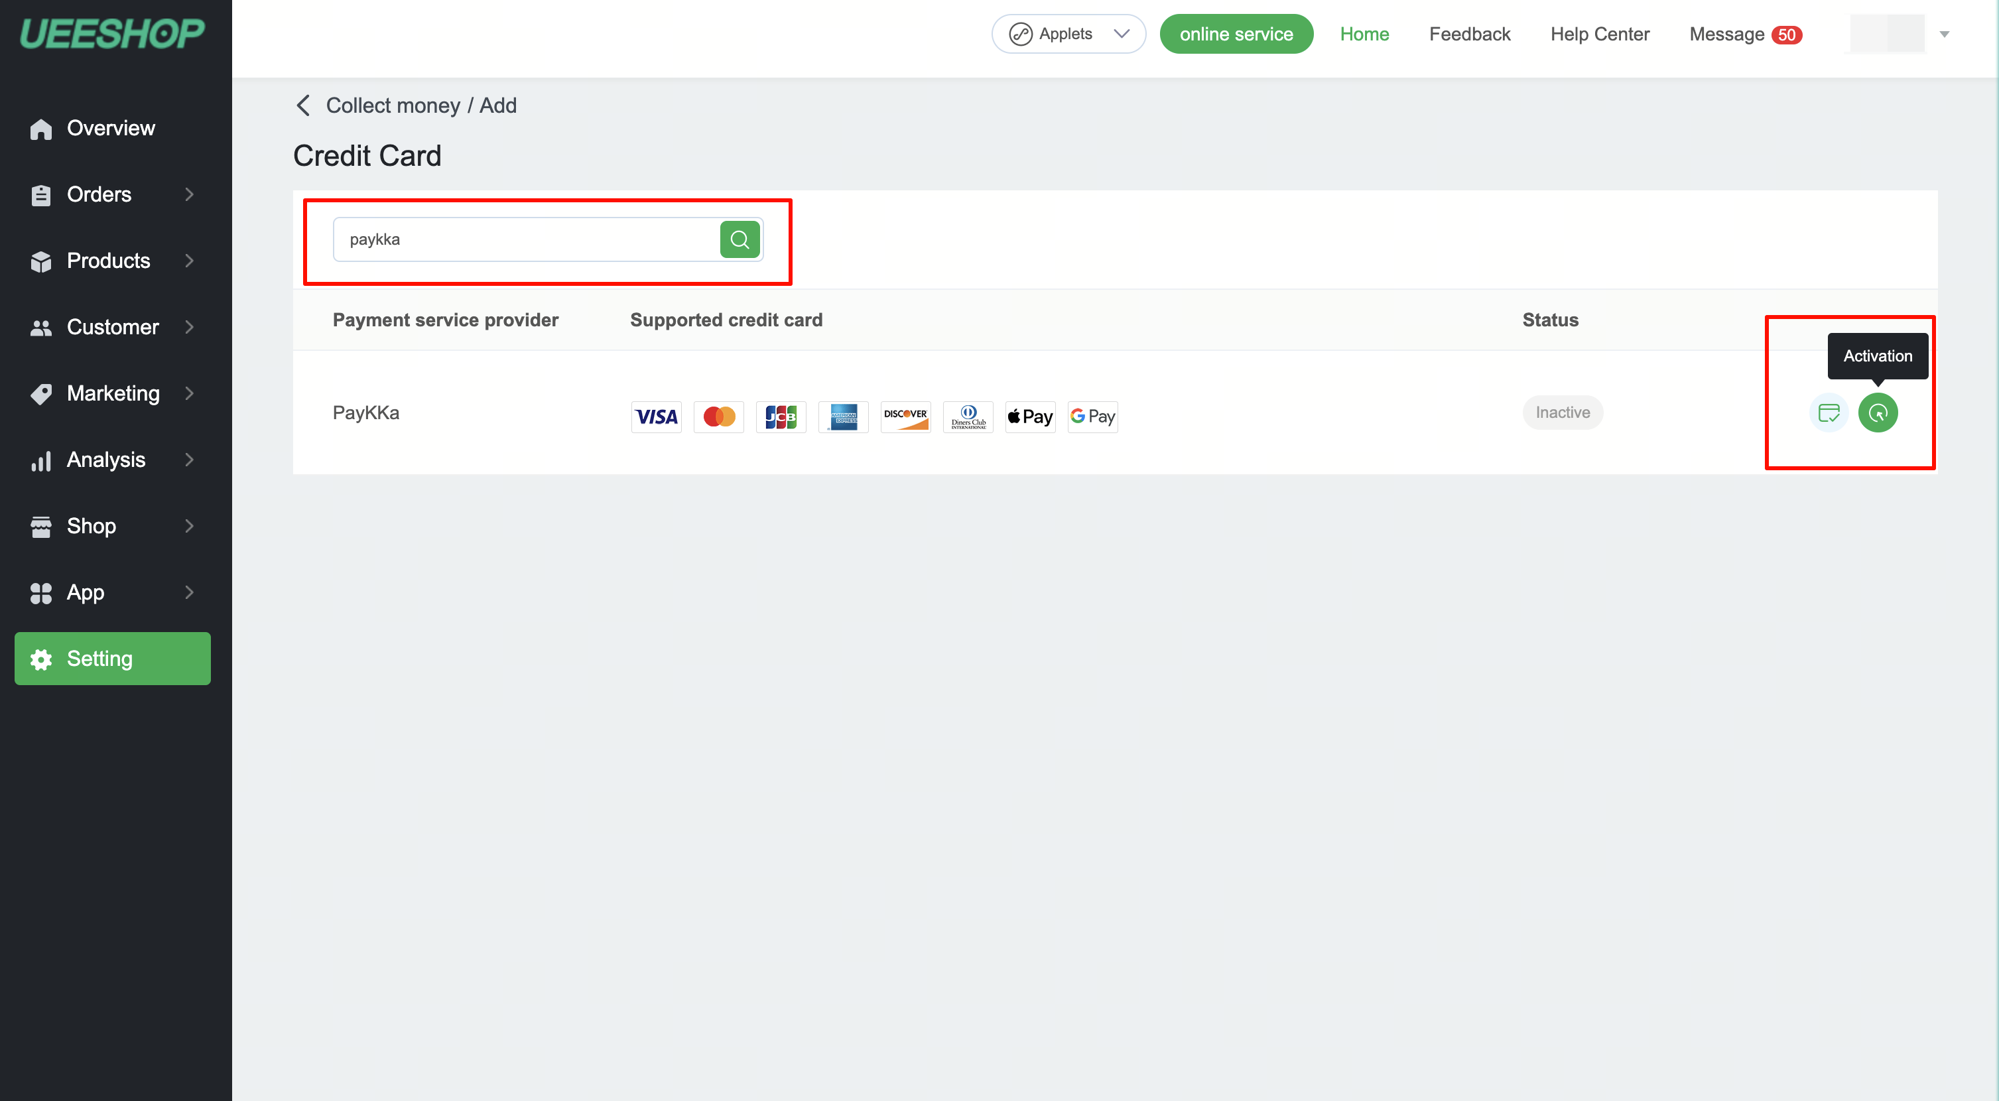Screen dimensions: 1999x1101
Task: Open the account dropdown arrow at top right
Action: [x=1944, y=34]
